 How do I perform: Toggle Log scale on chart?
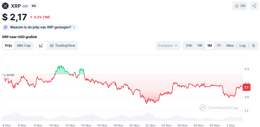pos(242,46)
